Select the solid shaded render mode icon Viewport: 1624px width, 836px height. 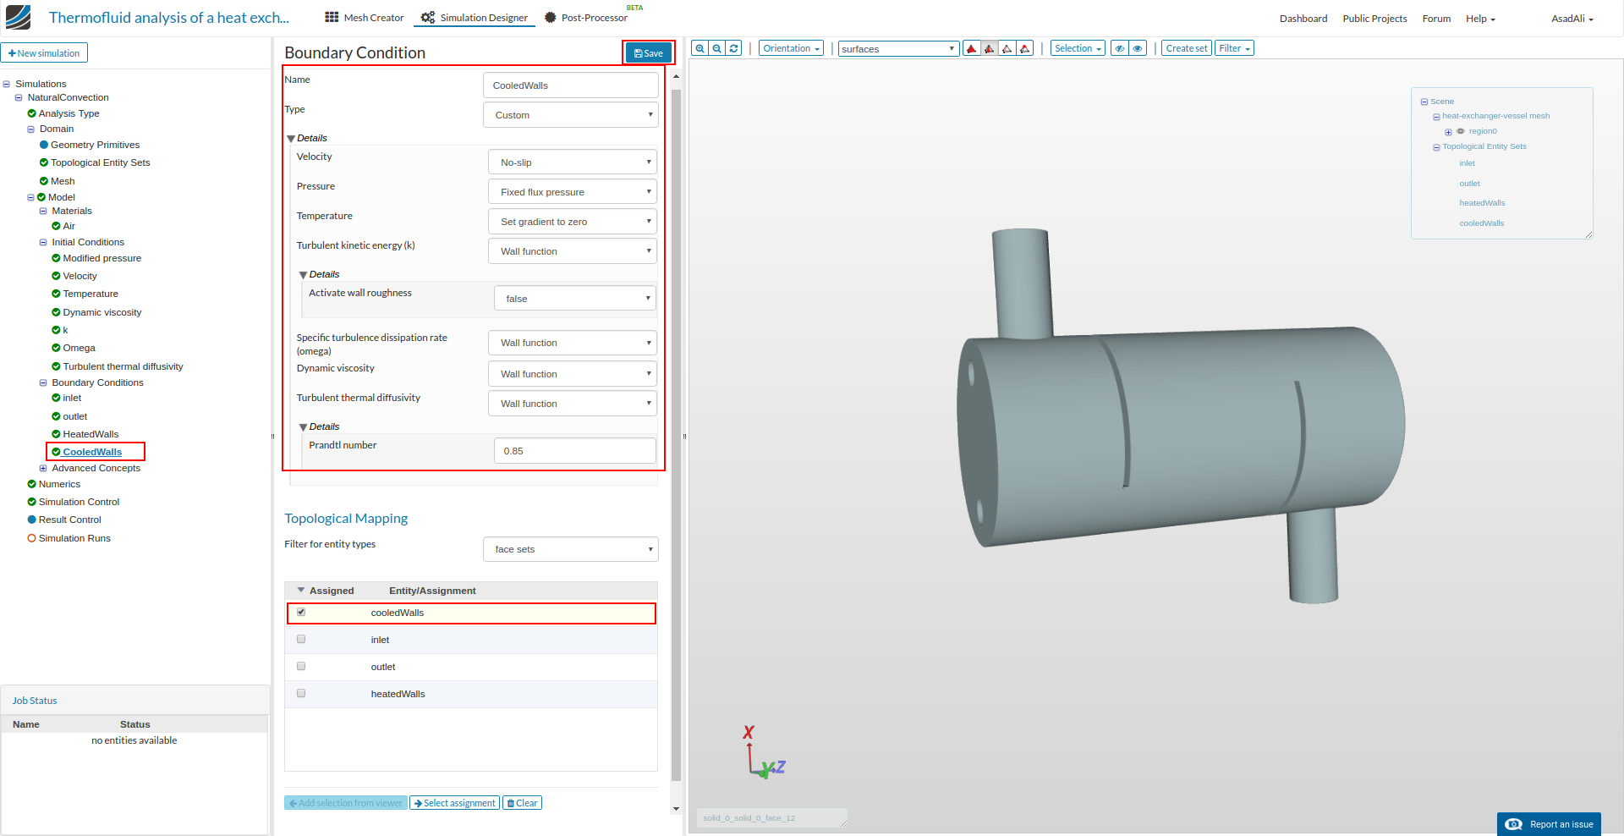tap(971, 48)
